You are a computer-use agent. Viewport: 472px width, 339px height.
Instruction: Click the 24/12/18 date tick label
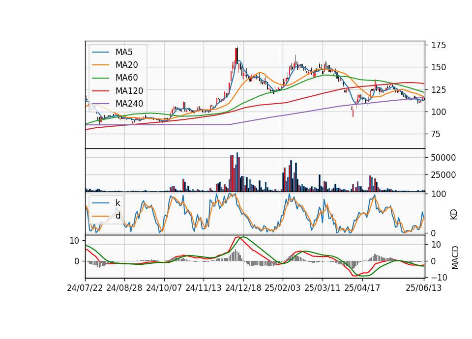coord(243,288)
